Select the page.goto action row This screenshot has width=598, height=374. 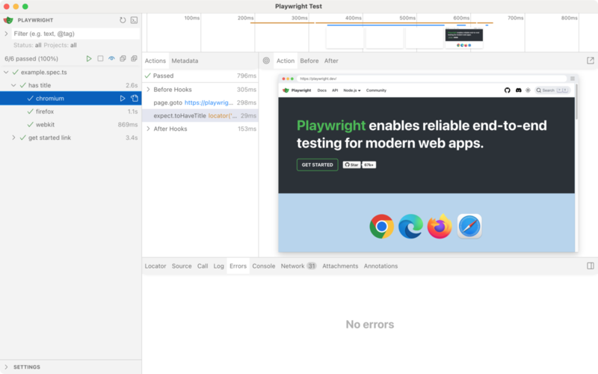coord(200,102)
